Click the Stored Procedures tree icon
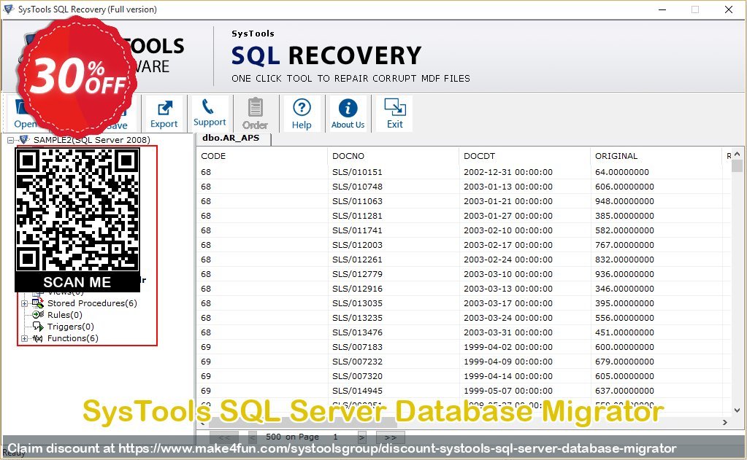747x460 pixels. click(38, 303)
